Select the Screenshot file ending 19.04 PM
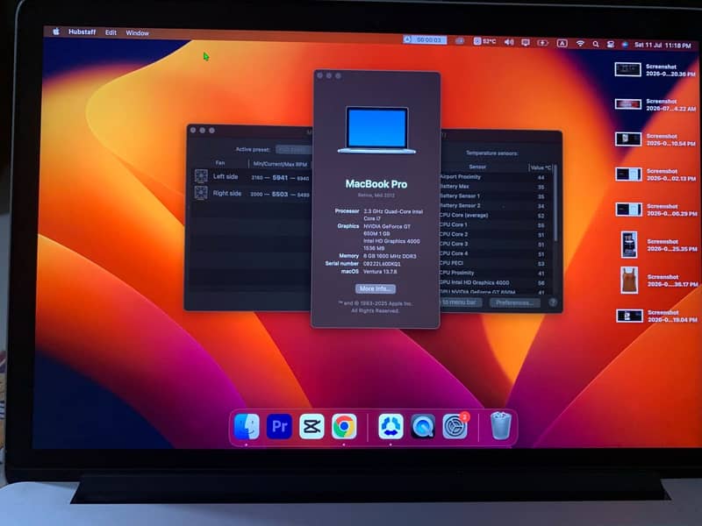This screenshot has height=526, width=702. pyautogui.click(x=656, y=316)
